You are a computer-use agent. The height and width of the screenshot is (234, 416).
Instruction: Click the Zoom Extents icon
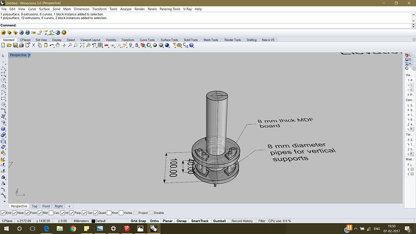pos(82,45)
